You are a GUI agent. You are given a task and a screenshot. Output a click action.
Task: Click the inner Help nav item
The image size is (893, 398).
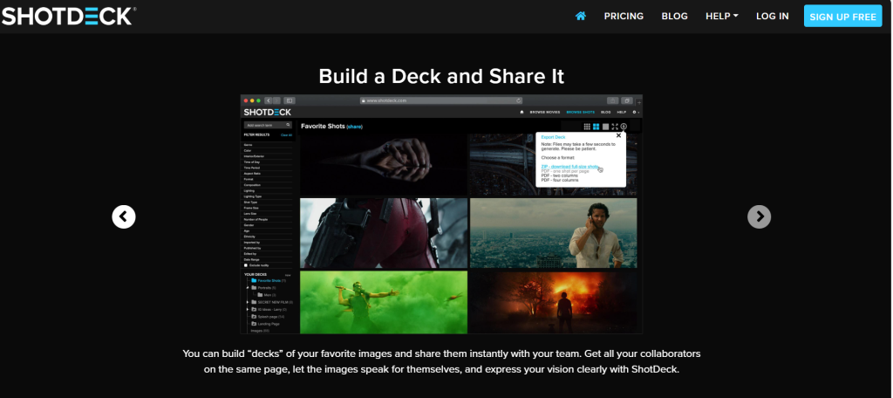(621, 113)
